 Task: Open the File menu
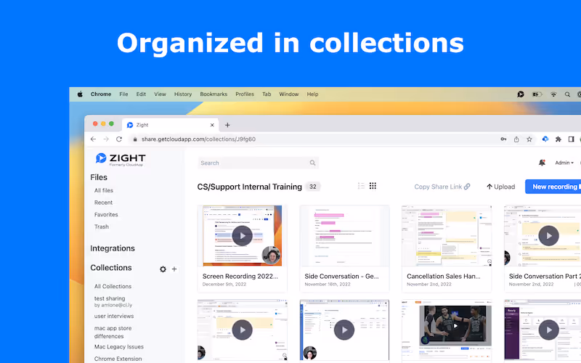pos(123,94)
